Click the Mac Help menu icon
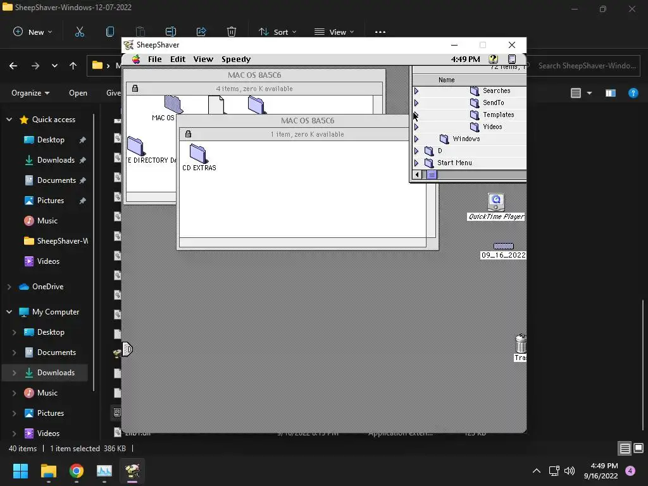Screen dimensions: 648x486 pos(493,59)
